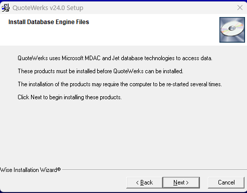Click the sentence beginning QuoteWerks uses Microsoft
This screenshot has height=193, width=247.
pos(115,58)
